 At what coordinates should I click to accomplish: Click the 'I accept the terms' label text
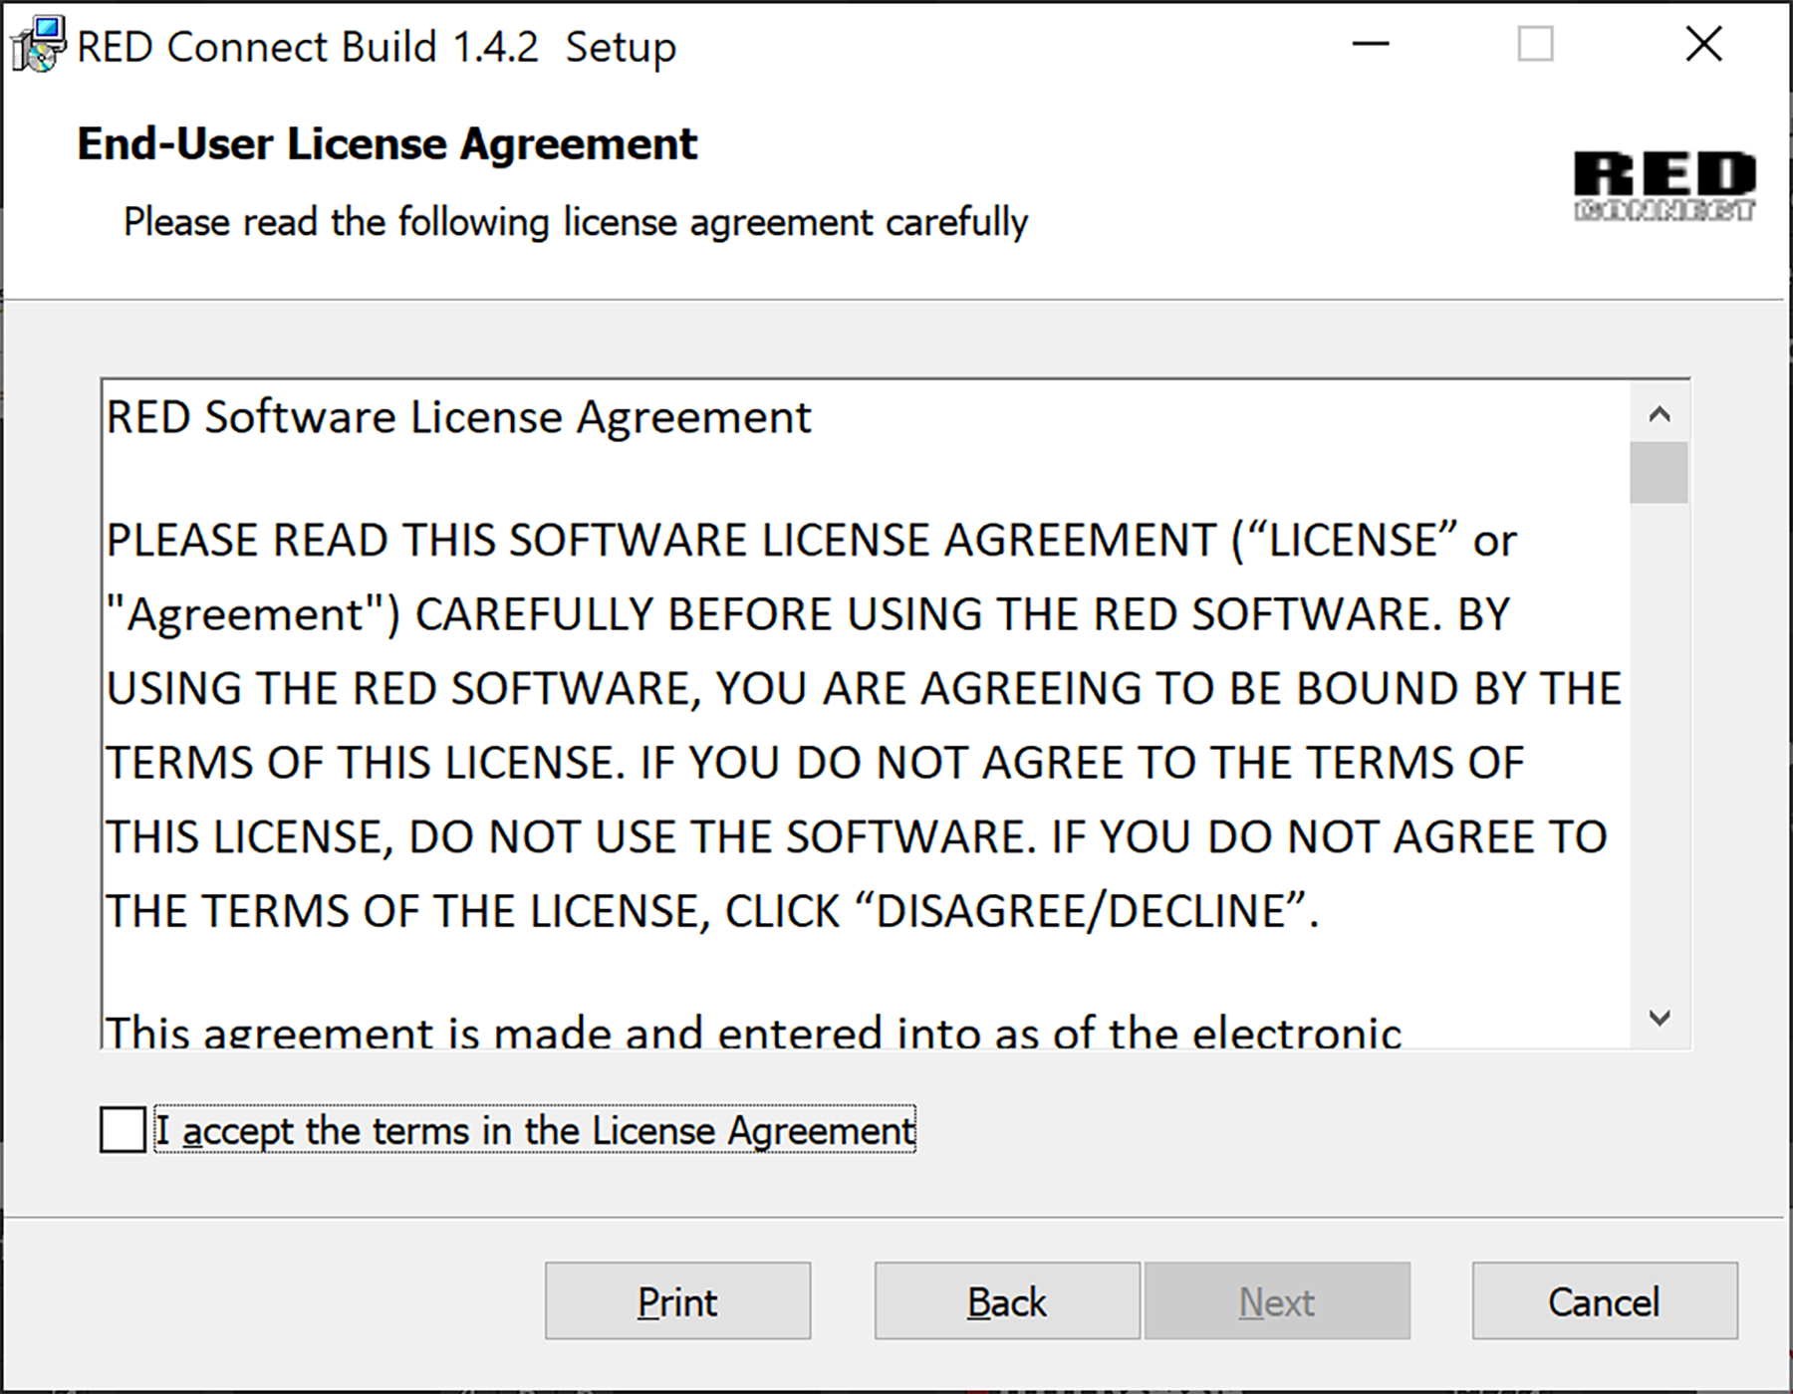535,1130
